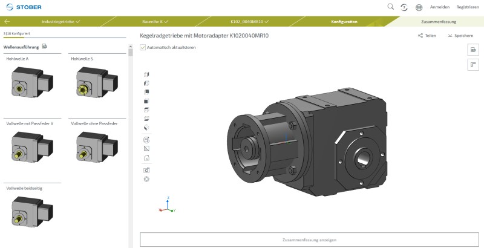
Task: Open 3D viewer settings gear icon
Action: (x=146, y=179)
